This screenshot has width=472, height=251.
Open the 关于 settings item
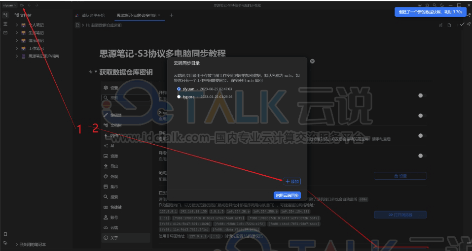pos(126,238)
